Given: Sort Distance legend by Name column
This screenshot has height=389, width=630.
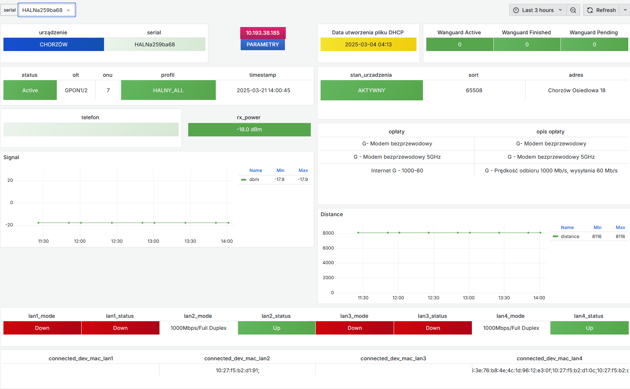Looking at the screenshot, I should [x=567, y=228].
